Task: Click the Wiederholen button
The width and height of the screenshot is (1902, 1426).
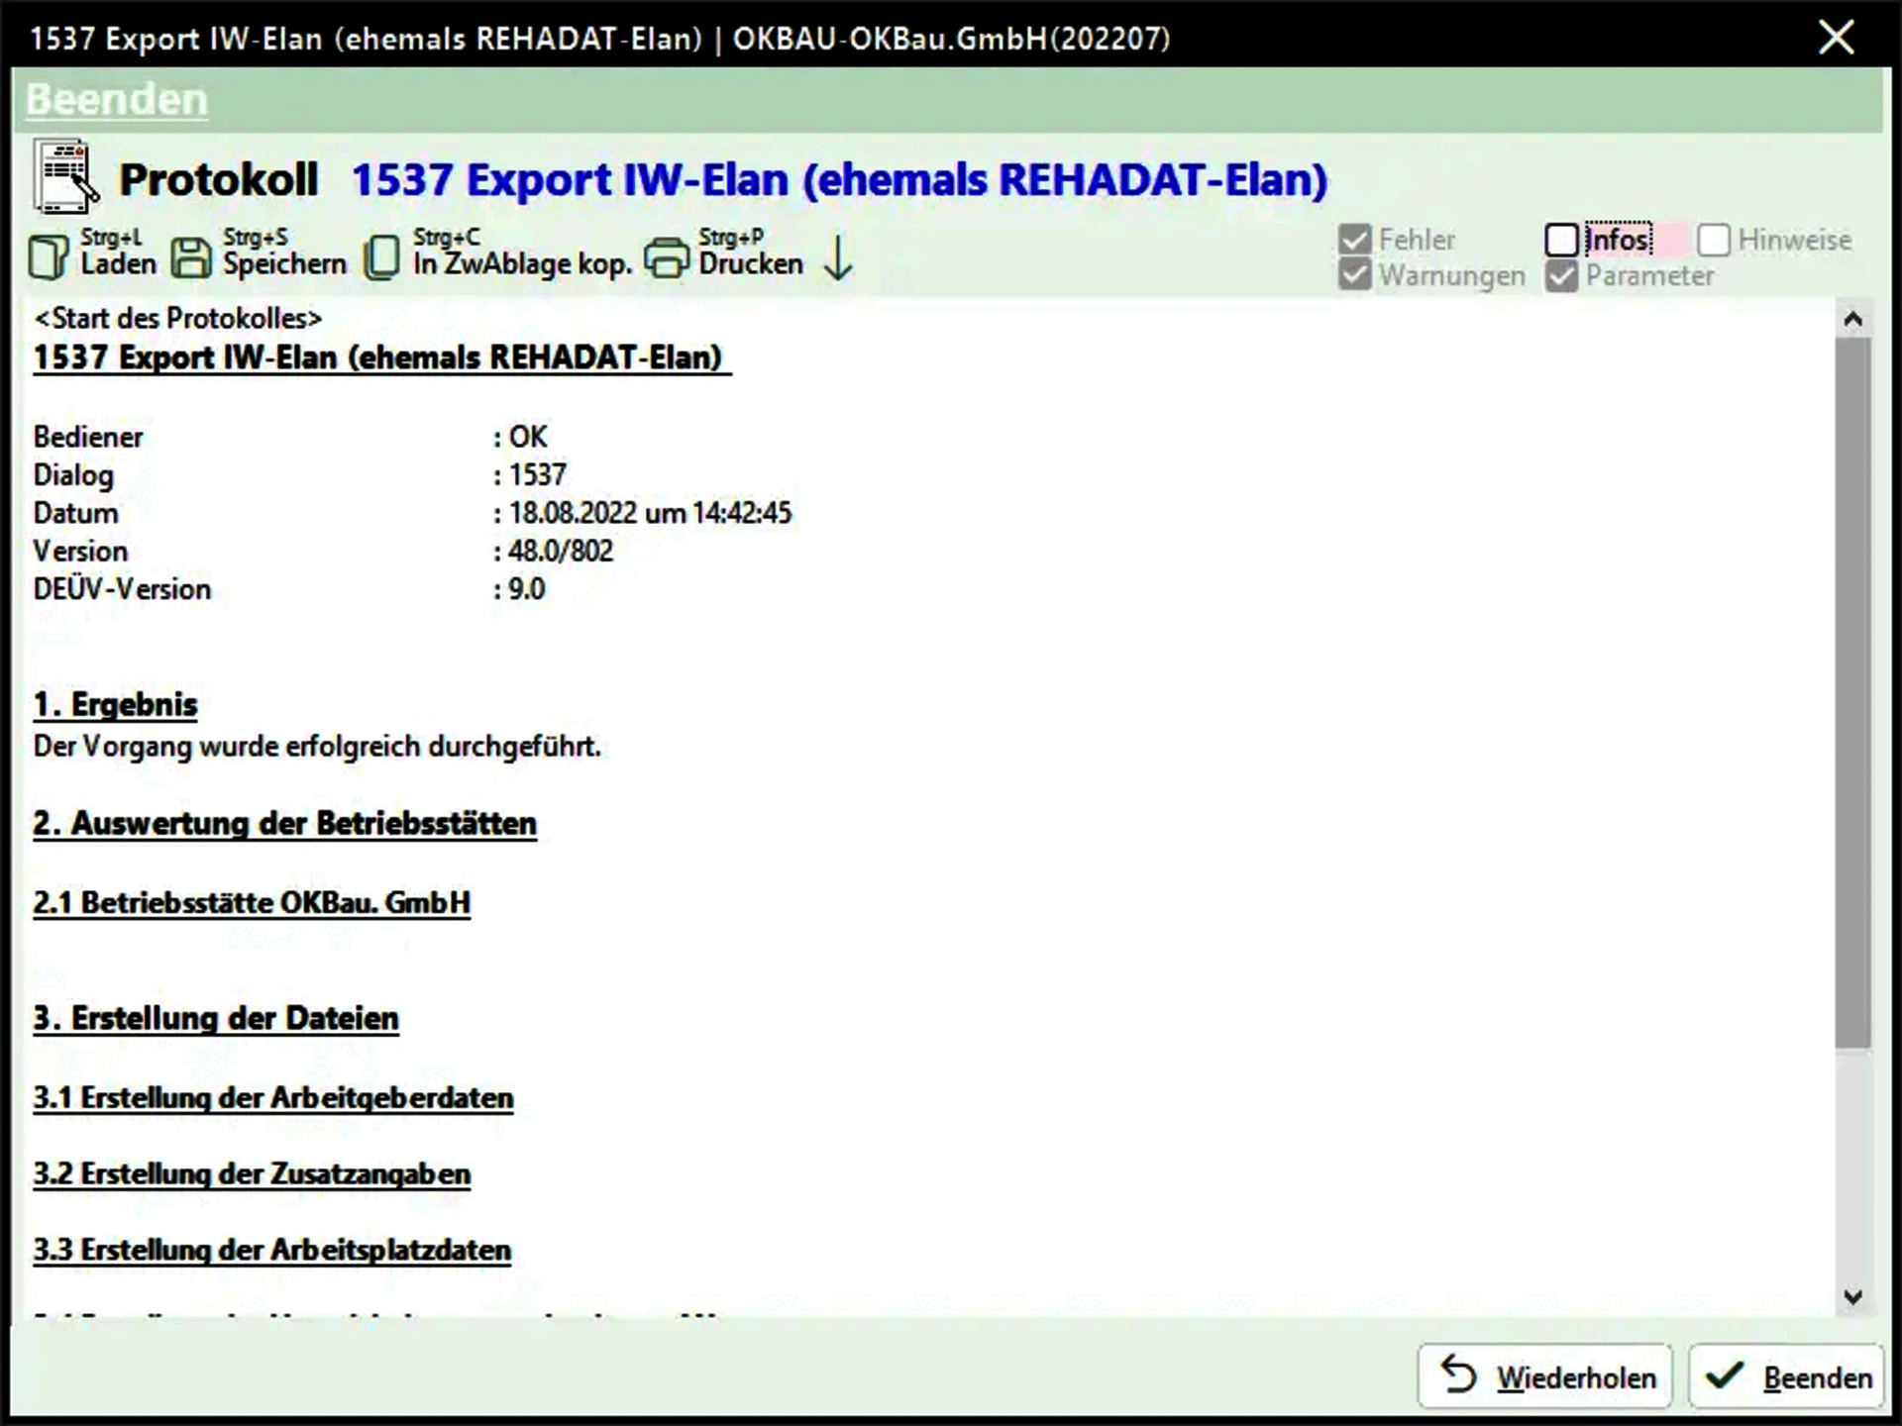Action: point(1544,1375)
